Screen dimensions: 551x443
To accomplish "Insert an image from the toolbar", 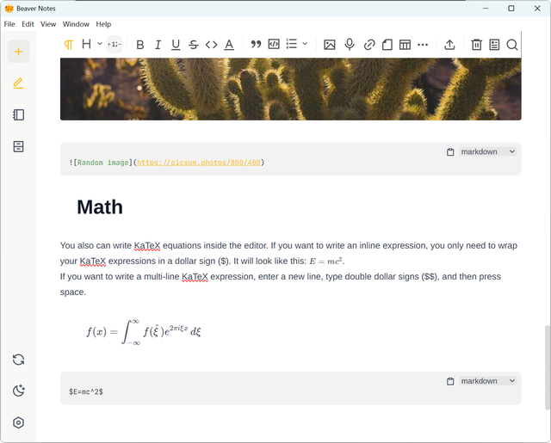I will [x=329, y=45].
